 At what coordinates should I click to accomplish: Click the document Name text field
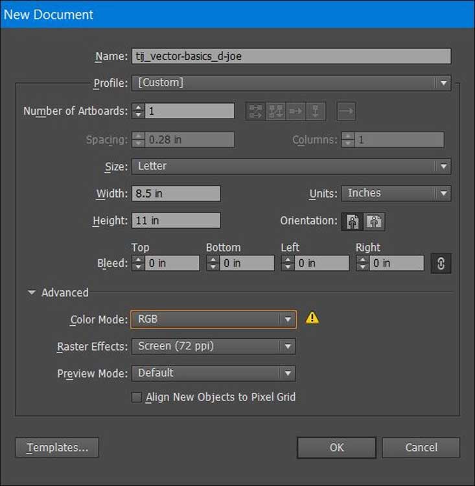(x=291, y=56)
